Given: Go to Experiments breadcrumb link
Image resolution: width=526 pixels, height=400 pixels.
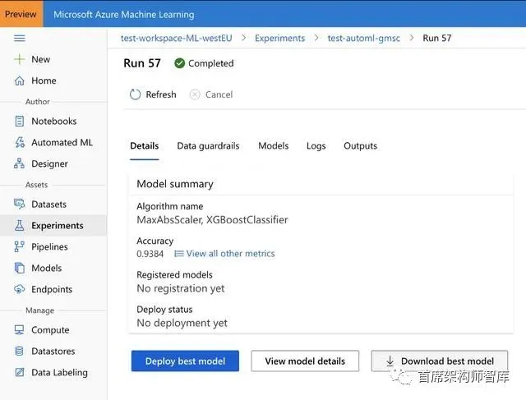Looking at the screenshot, I should coord(279,38).
